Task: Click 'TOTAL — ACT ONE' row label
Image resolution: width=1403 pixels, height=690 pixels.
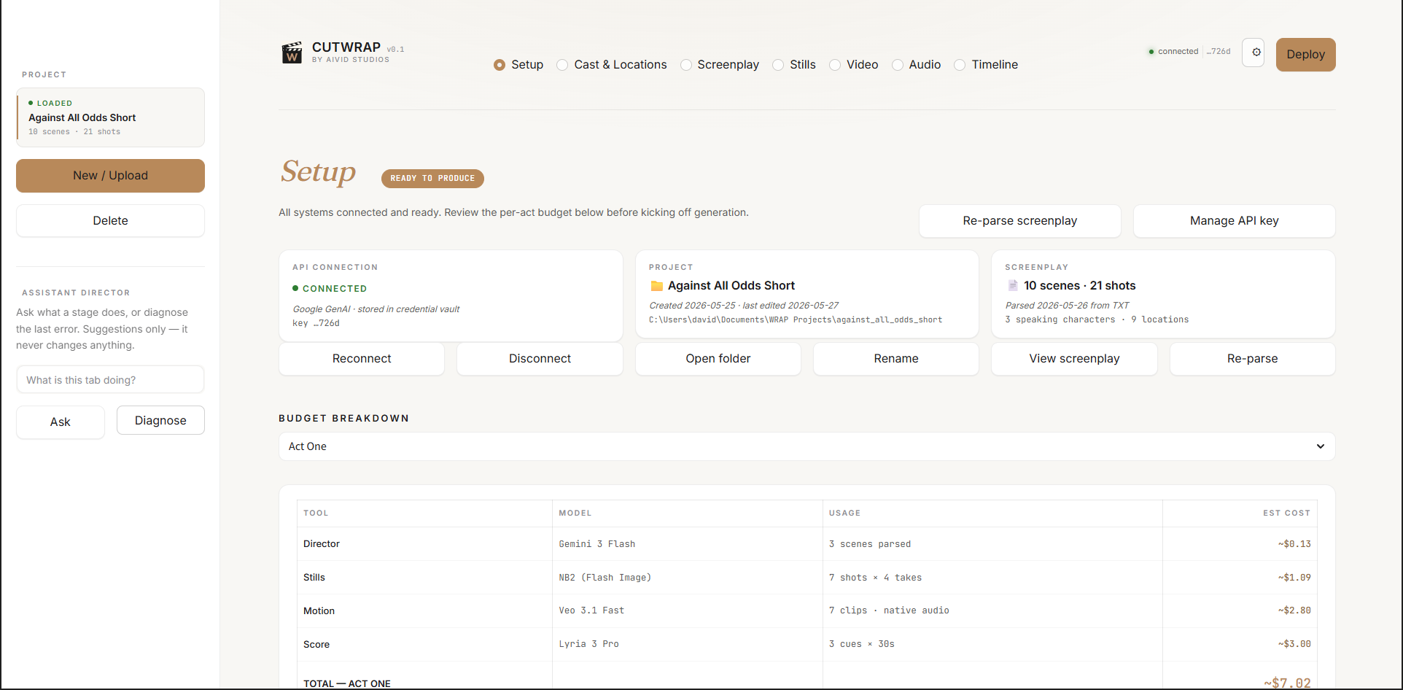Action: pyautogui.click(x=347, y=684)
